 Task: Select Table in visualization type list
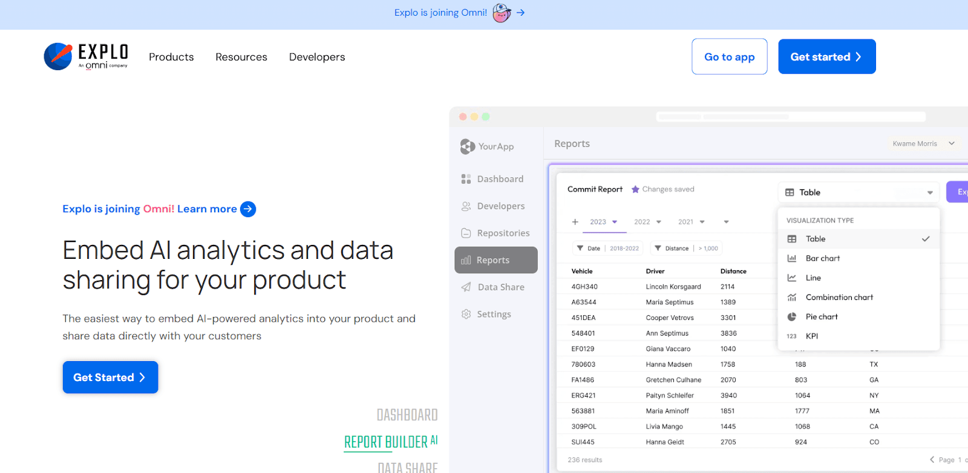[x=858, y=239]
